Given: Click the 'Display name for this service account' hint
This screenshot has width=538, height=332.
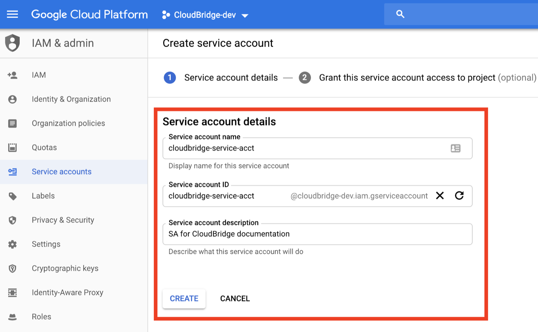Looking at the screenshot, I should (229, 166).
